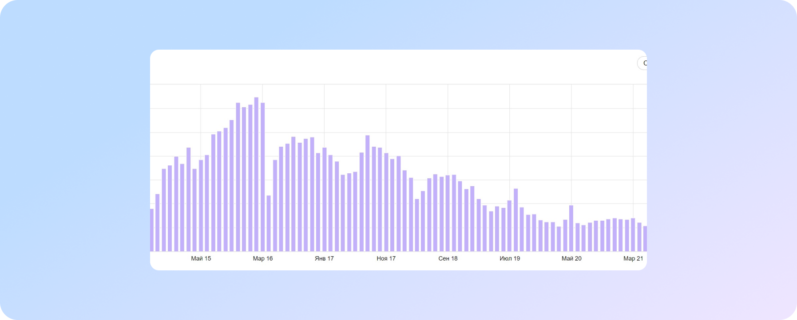The height and width of the screenshot is (320, 797).
Task: Click the 'Янв 17' axis label
Action: pos(324,258)
